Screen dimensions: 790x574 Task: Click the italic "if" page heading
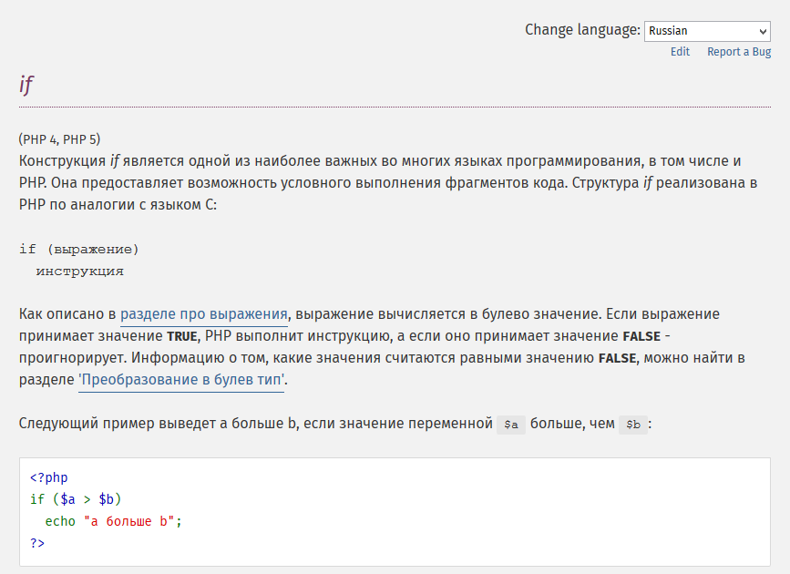[26, 85]
